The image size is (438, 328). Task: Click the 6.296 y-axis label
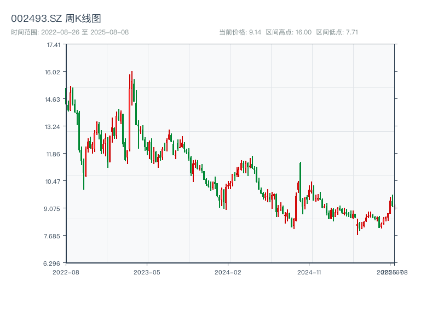click(x=54, y=263)
